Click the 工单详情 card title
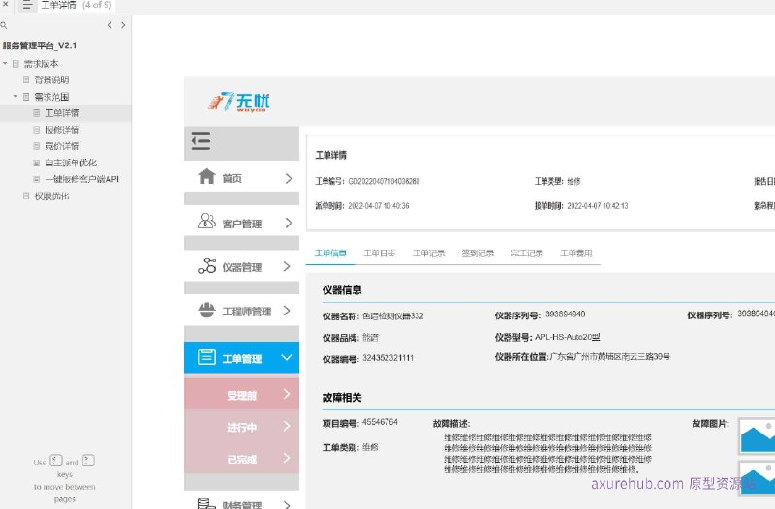The height and width of the screenshot is (509, 775). tap(331, 155)
